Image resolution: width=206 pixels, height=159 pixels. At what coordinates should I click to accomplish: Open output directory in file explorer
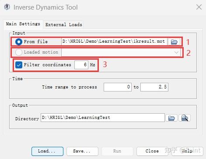pos(185,118)
